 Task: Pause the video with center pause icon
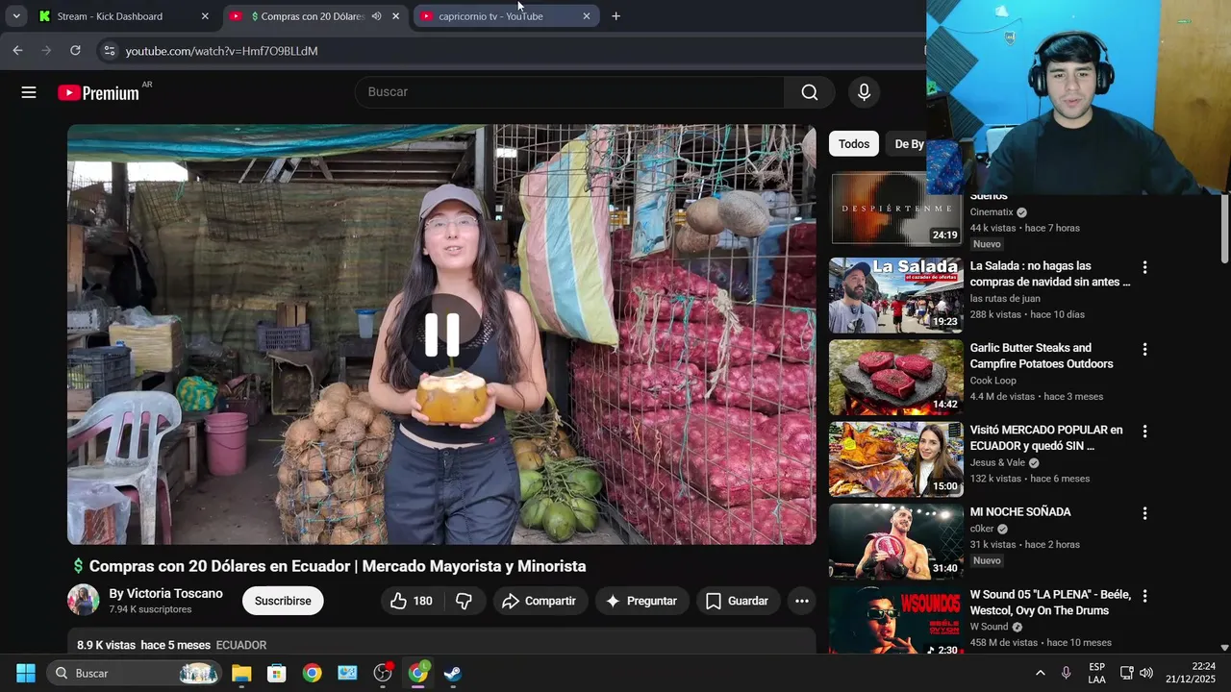(442, 334)
